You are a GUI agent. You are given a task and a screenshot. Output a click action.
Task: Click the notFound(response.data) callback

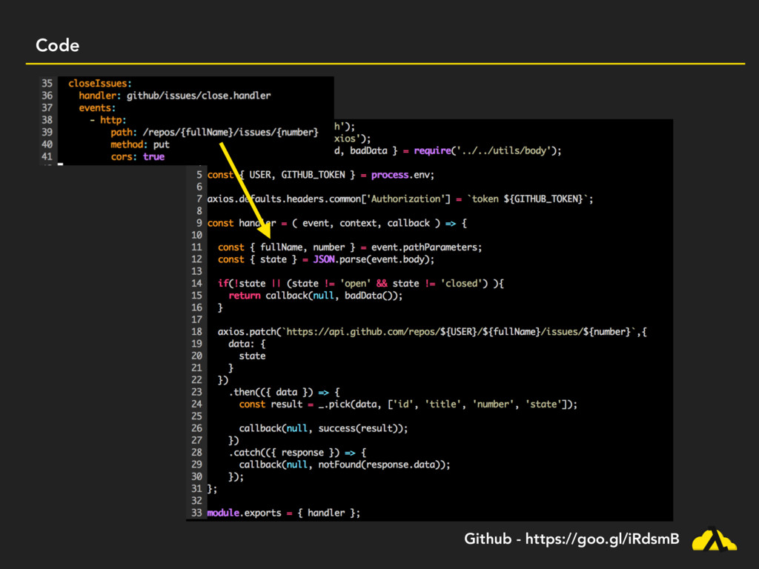pos(382,465)
